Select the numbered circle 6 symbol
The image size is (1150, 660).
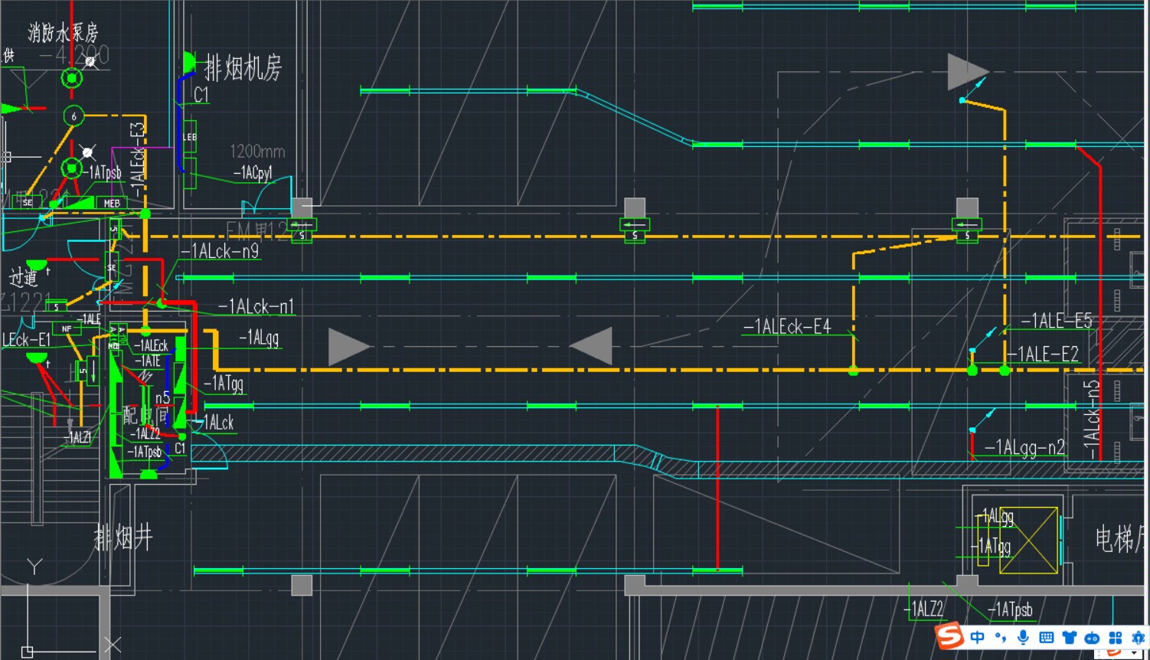click(x=74, y=116)
